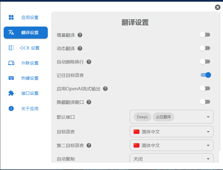223x170 pixels.
Task: Click the 外联设置 devices icon
Action: pyautogui.click(x=11, y=63)
